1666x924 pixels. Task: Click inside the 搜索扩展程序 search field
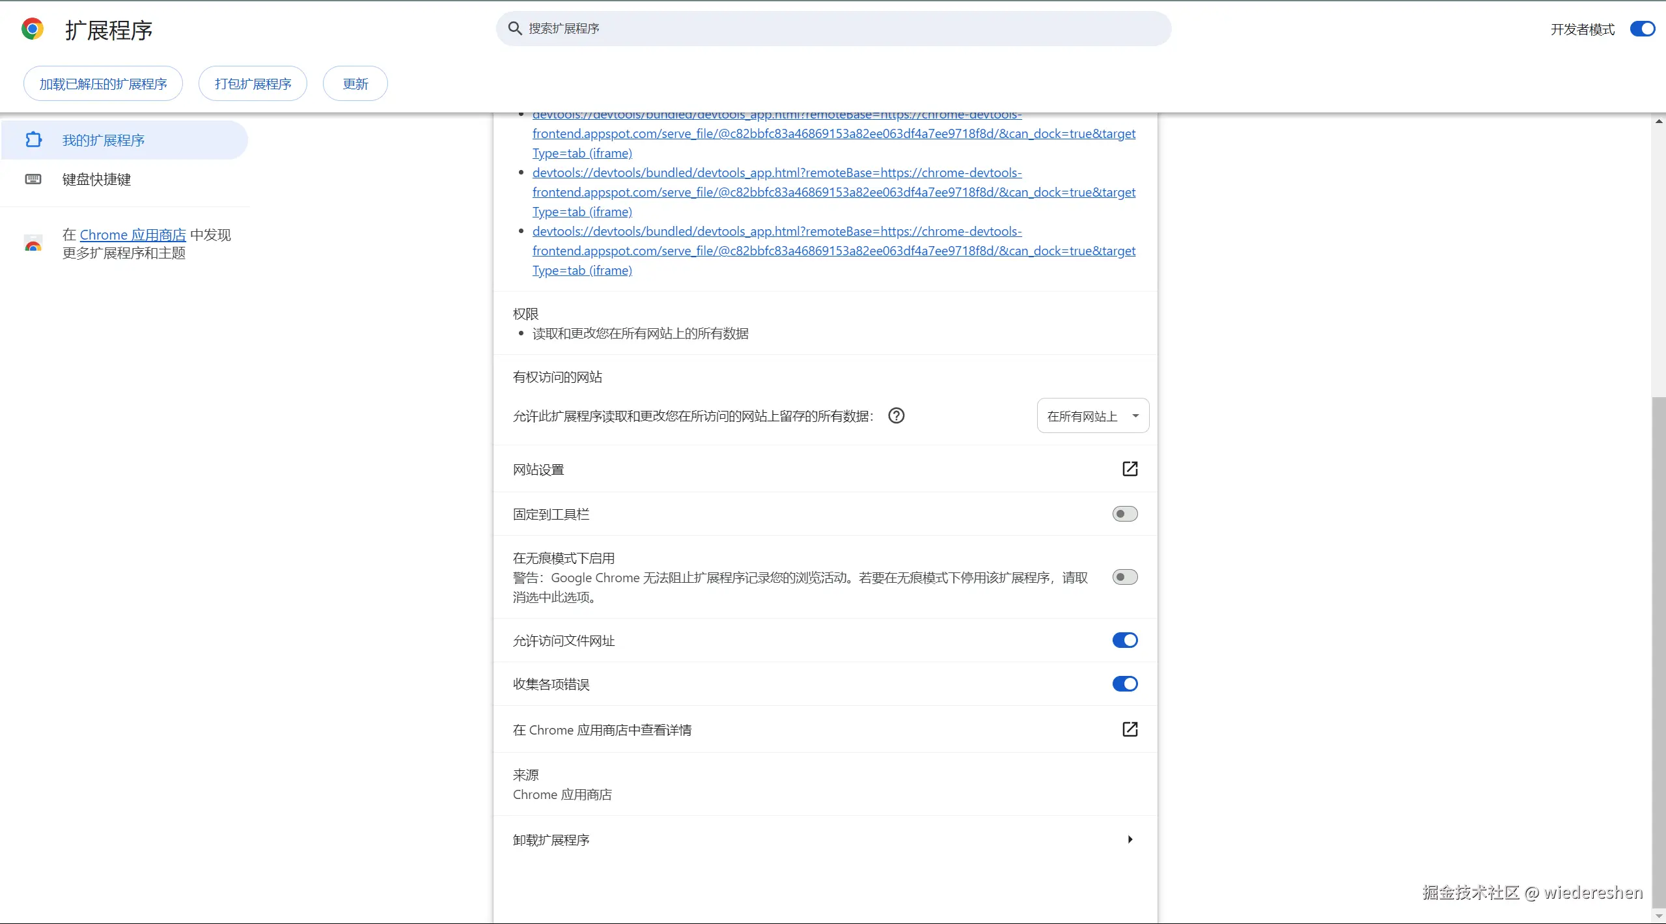coord(716,28)
